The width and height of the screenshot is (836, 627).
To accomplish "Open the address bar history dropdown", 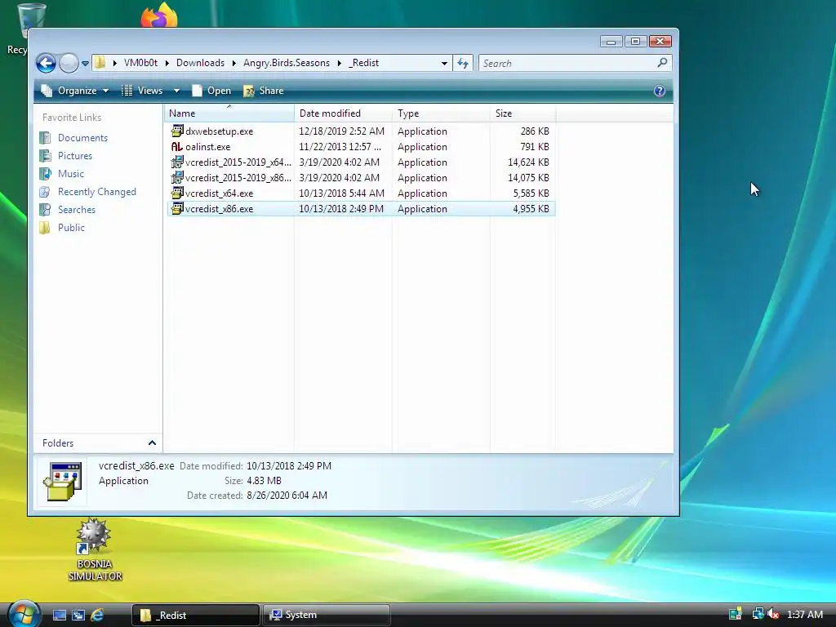I will tap(444, 64).
